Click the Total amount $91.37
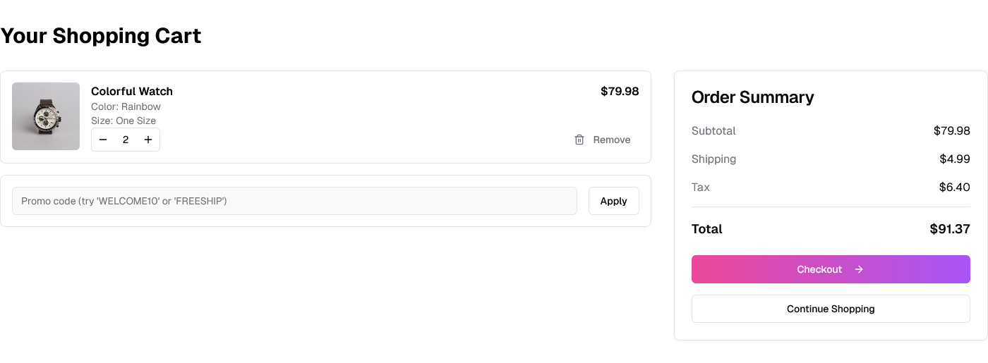The width and height of the screenshot is (988, 363). [x=949, y=229]
